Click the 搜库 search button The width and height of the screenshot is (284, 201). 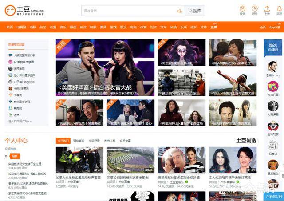coord(195,10)
